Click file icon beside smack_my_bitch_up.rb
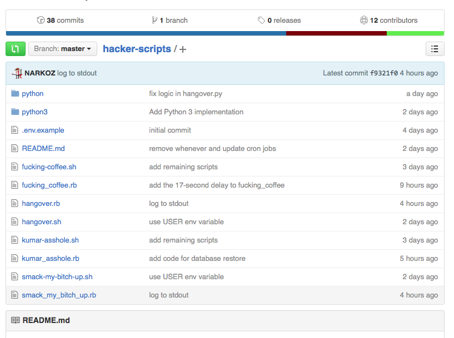The image size is (454, 338). (x=14, y=295)
